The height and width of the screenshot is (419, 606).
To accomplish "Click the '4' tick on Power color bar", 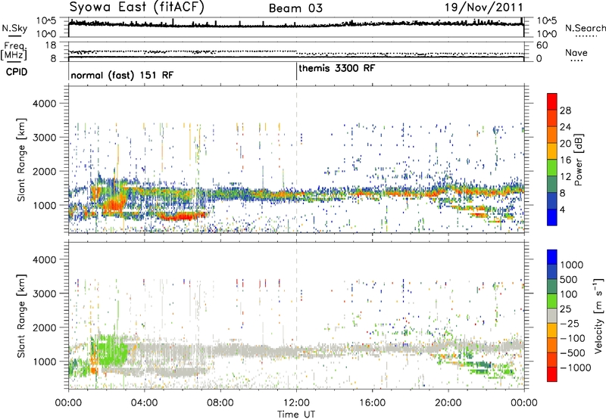I will tap(562, 209).
